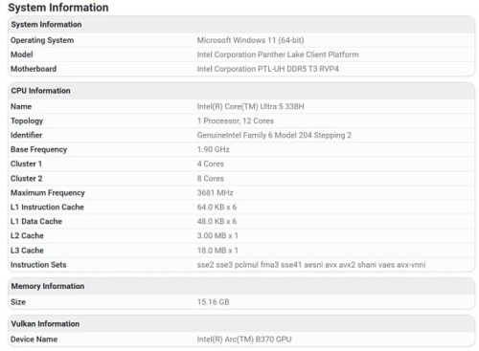Click the 'Memory Information' section header
Image resolution: width=479 pixels, height=351 pixels.
[241, 286]
